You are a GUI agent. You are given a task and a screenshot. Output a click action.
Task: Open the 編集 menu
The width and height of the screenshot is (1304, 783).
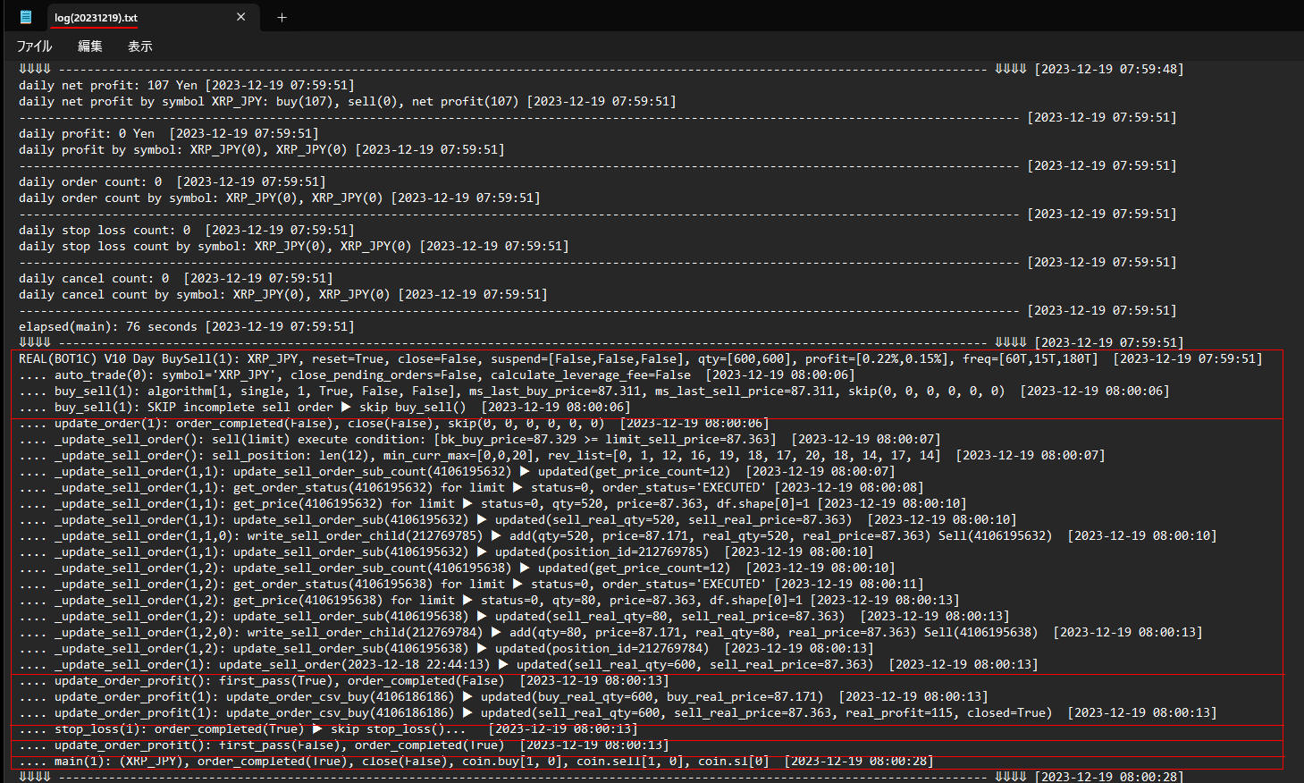(89, 46)
